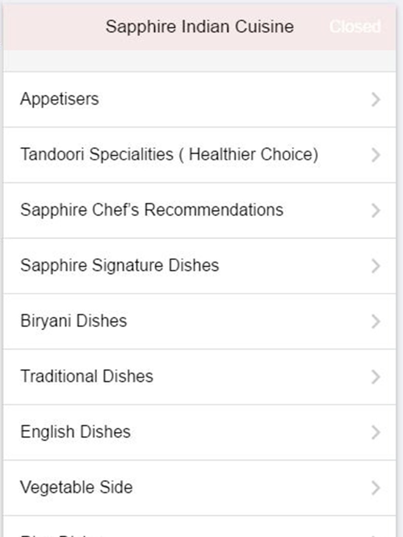
Task: Expand the Sapphire Signature Dishes row
Action: click(199, 266)
